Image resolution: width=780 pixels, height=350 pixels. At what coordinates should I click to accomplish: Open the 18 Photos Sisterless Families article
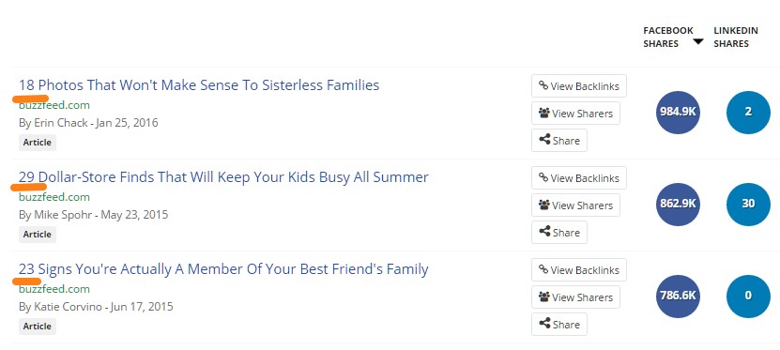(x=199, y=85)
